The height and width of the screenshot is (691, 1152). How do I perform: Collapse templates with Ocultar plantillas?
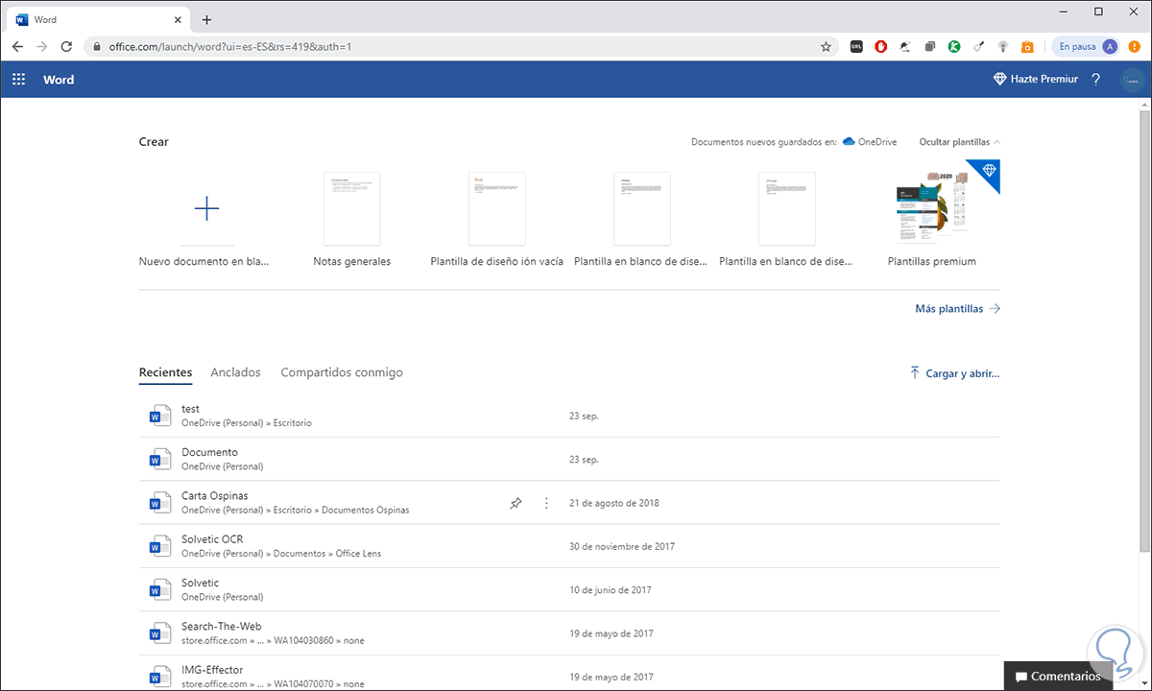(960, 142)
